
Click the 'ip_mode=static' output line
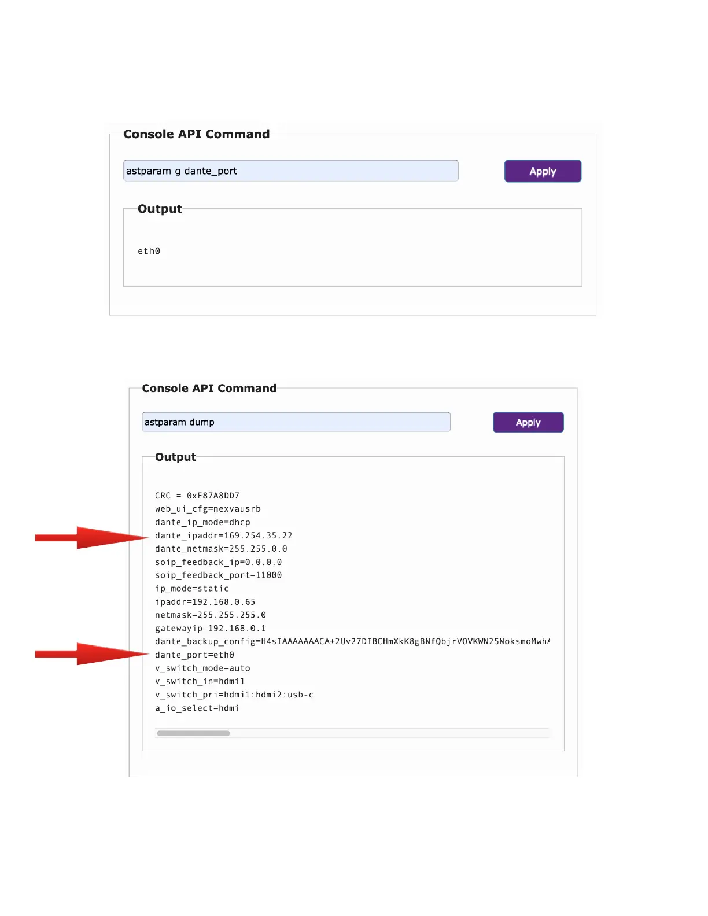tap(192, 589)
